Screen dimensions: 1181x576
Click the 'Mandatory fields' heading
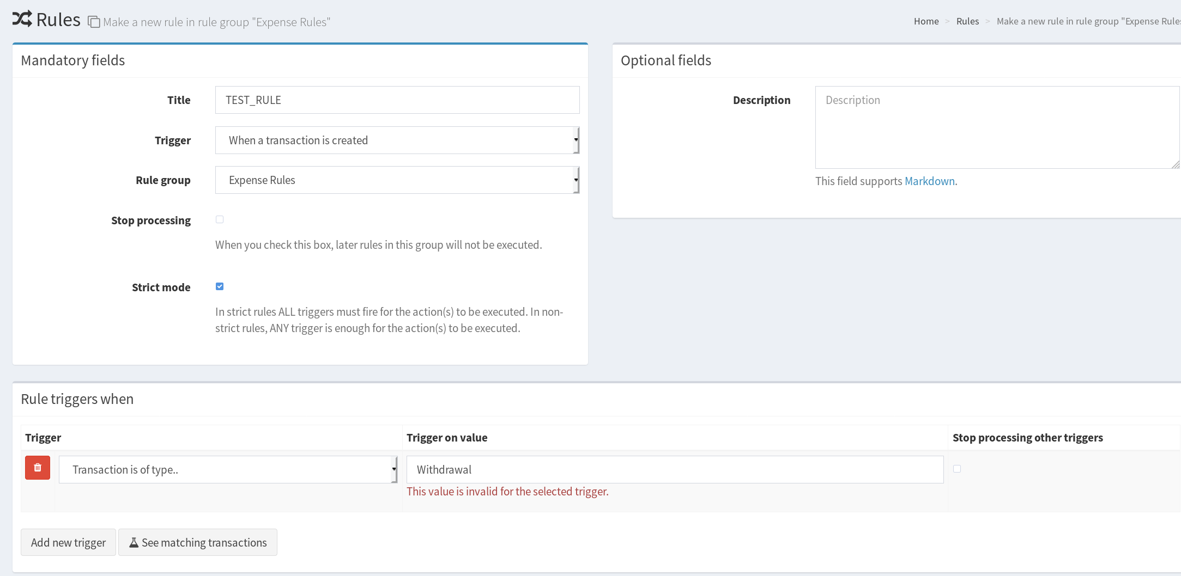tap(73, 60)
